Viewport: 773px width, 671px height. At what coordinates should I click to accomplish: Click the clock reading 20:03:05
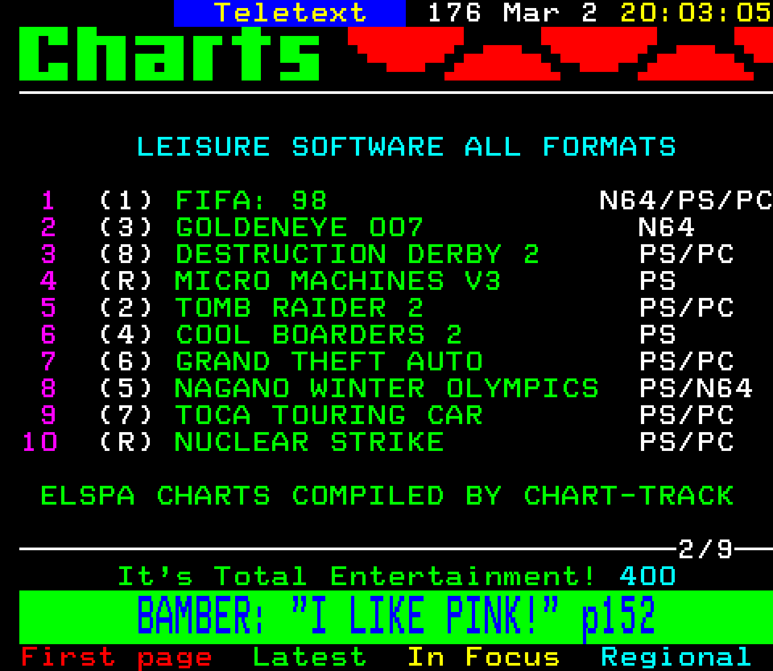click(696, 13)
